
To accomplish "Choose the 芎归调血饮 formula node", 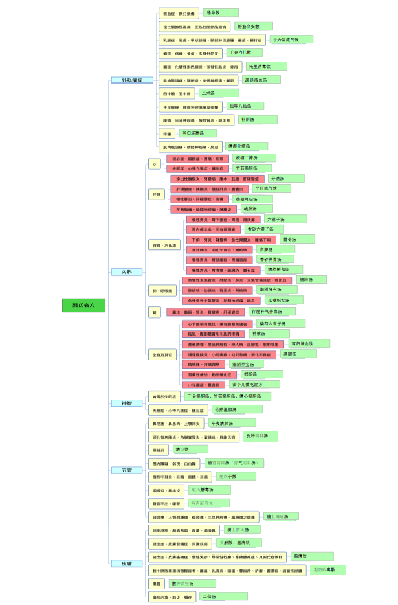I will 309,343.
